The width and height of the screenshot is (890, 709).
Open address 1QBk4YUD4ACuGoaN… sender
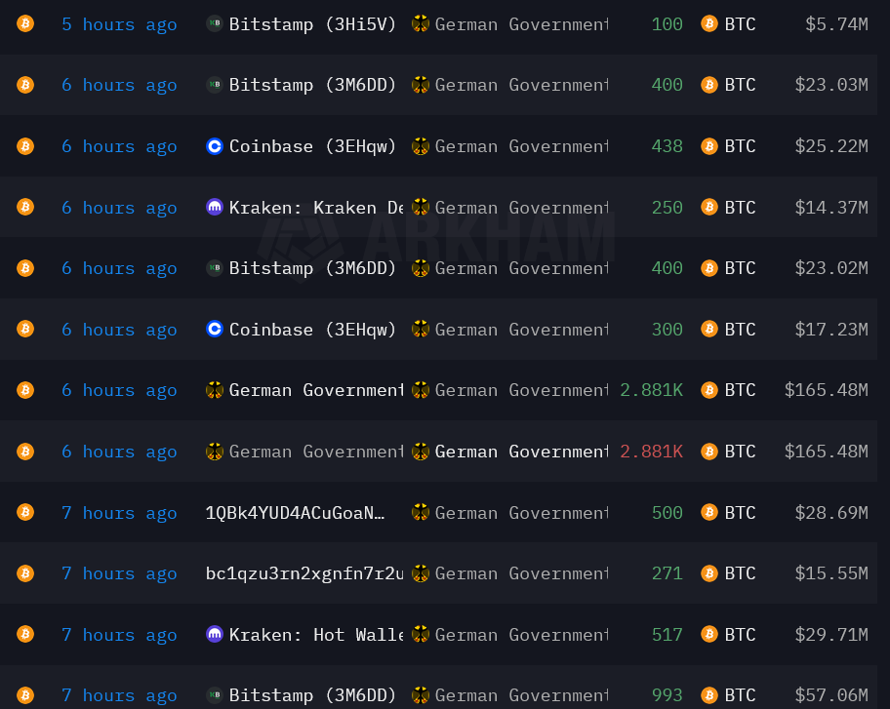295,512
